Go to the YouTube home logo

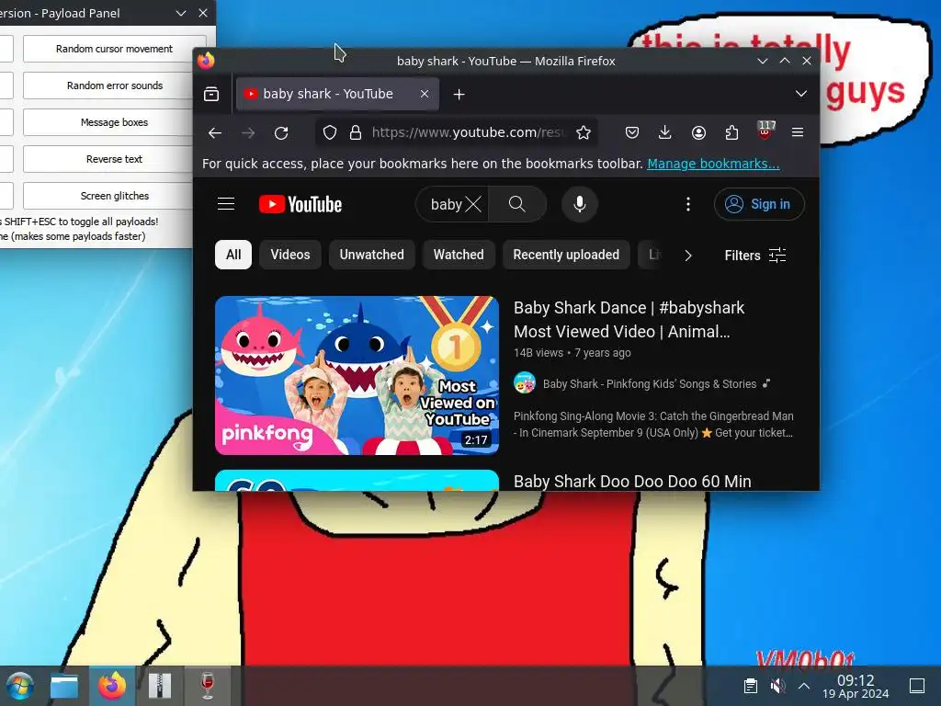[x=300, y=204]
